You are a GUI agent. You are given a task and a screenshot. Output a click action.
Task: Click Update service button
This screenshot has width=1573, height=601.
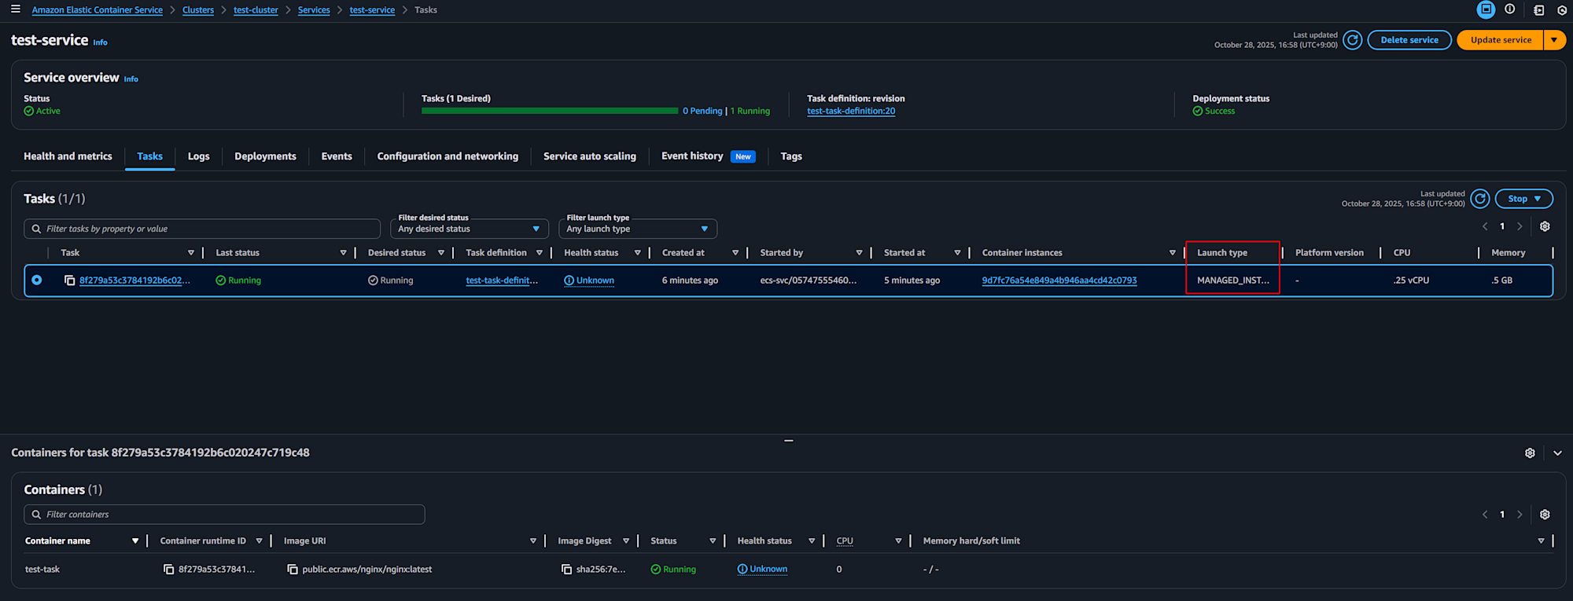[x=1501, y=40]
